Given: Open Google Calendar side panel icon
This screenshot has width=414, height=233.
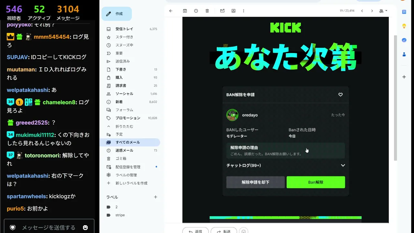Looking at the screenshot, I should (404, 12).
